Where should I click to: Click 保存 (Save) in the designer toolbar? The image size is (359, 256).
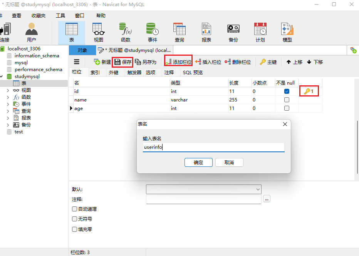[123, 62]
